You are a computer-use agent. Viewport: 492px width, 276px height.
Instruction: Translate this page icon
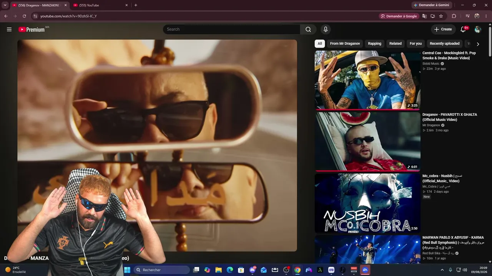(424, 16)
